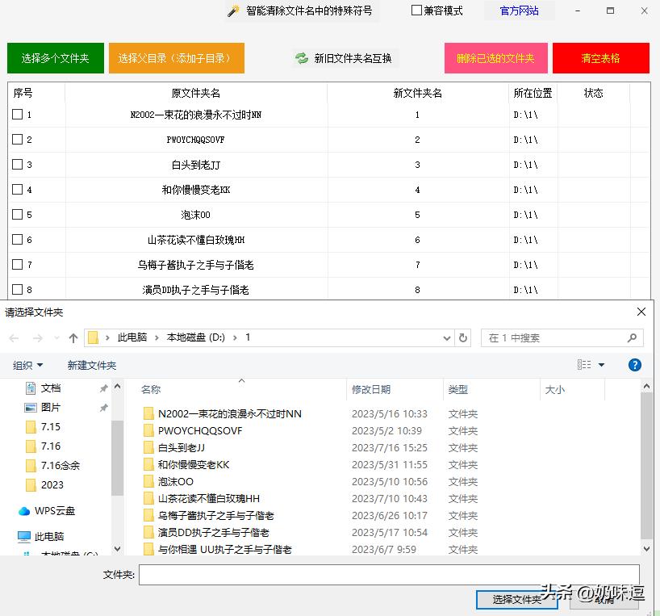The width and height of the screenshot is (660, 616).
Task: Open the address bar dropdown arrow
Action: (x=446, y=338)
